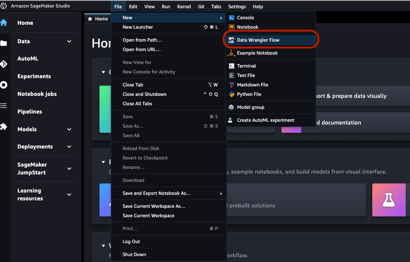Click the Text File icon

pos(232,75)
